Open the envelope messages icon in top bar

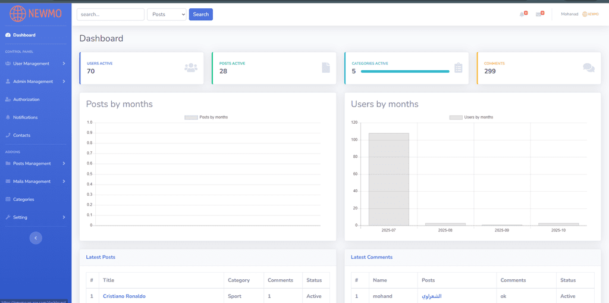pyautogui.click(x=539, y=14)
